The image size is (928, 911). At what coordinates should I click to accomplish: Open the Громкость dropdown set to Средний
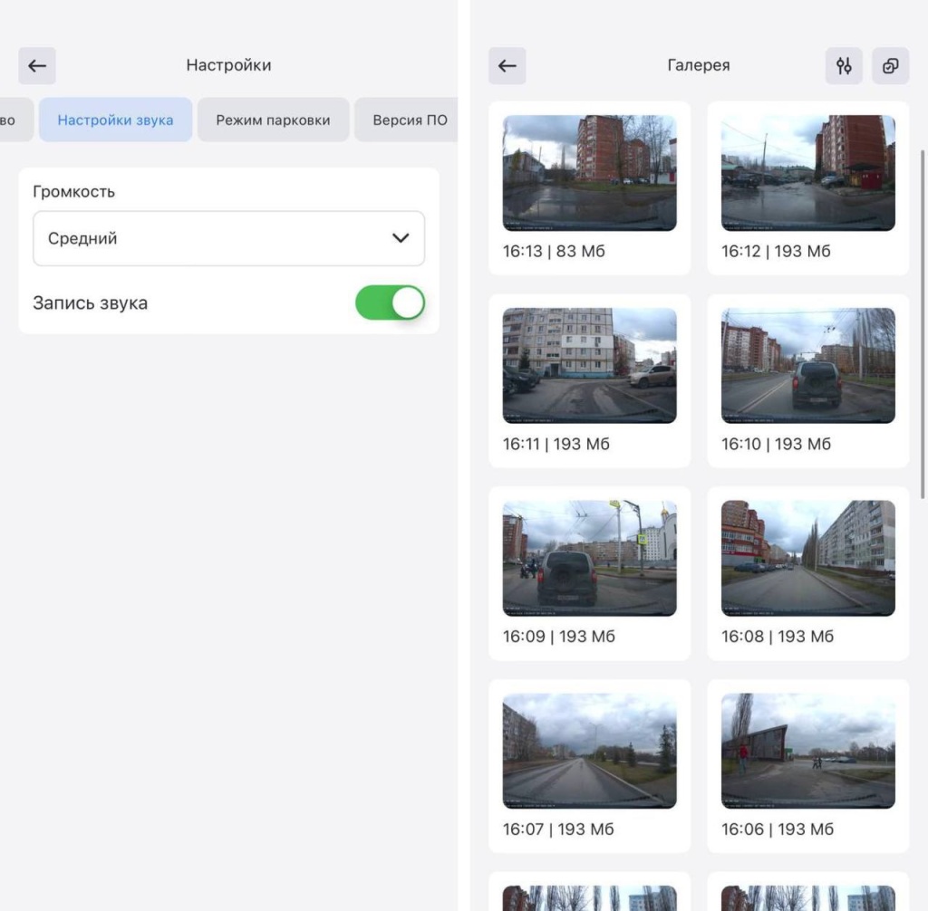(x=228, y=239)
